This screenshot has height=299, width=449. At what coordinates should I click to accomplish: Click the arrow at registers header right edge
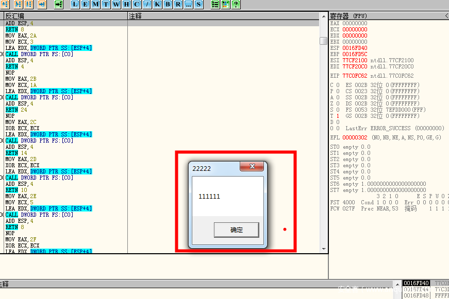pyautogui.click(x=446, y=16)
